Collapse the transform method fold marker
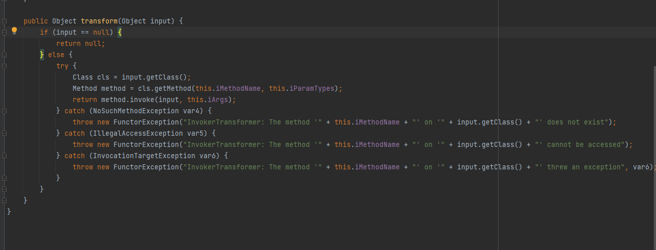The image size is (656, 250). pyautogui.click(x=4, y=21)
